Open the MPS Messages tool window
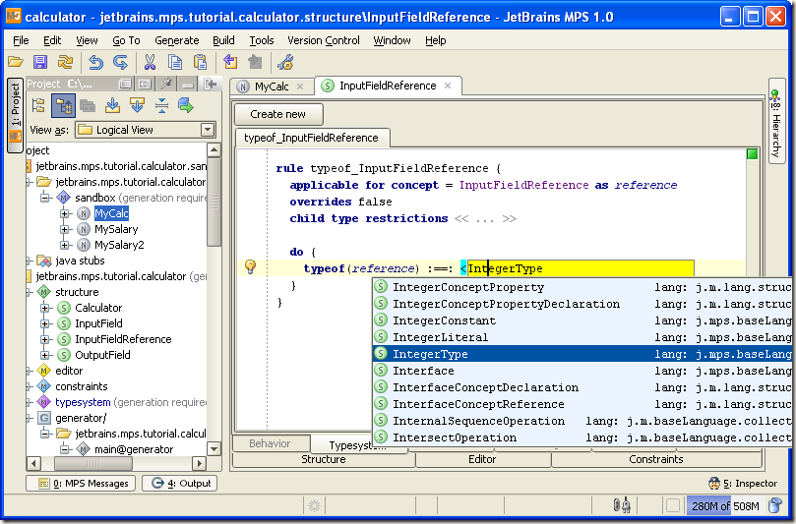The image size is (796, 524). 81,484
